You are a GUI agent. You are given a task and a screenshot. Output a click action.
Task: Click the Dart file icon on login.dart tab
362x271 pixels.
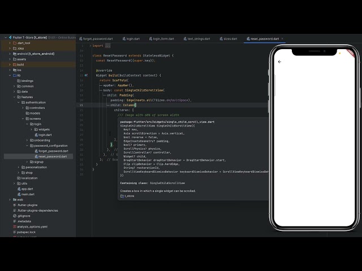coord(124,39)
